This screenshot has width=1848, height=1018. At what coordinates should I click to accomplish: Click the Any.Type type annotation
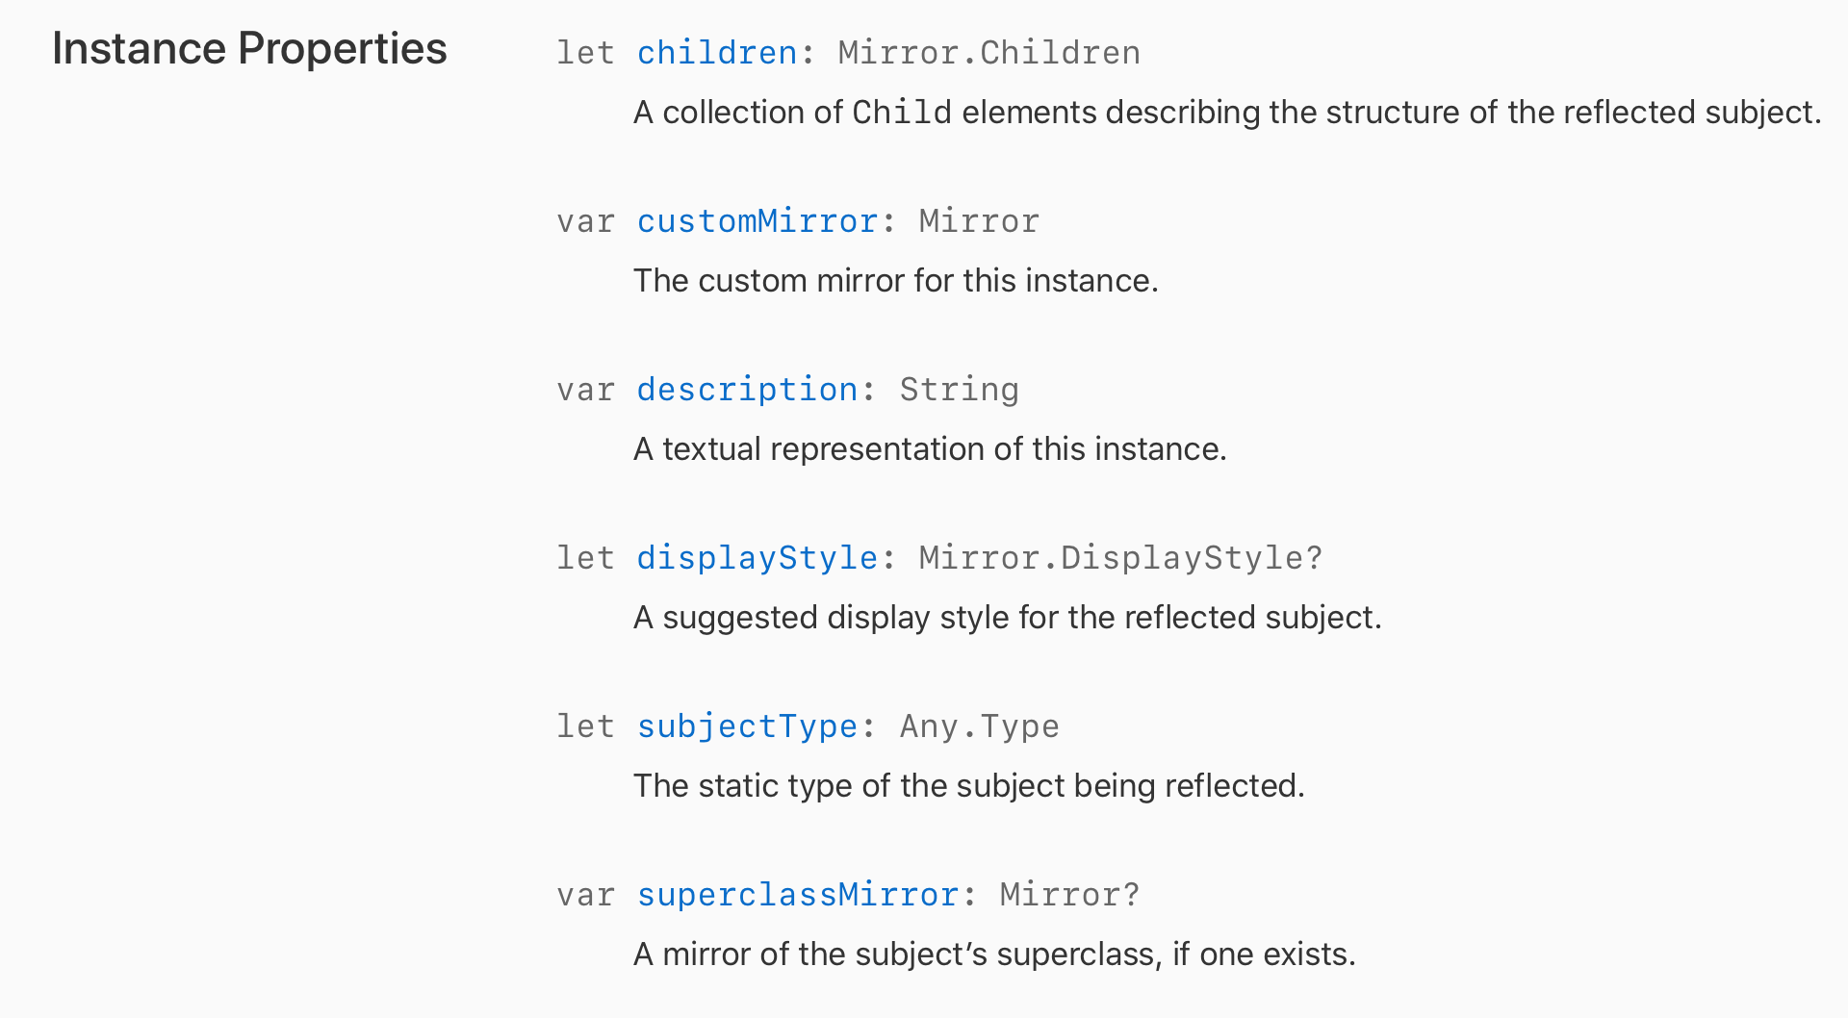pyautogui.click(x=980, y=726)
